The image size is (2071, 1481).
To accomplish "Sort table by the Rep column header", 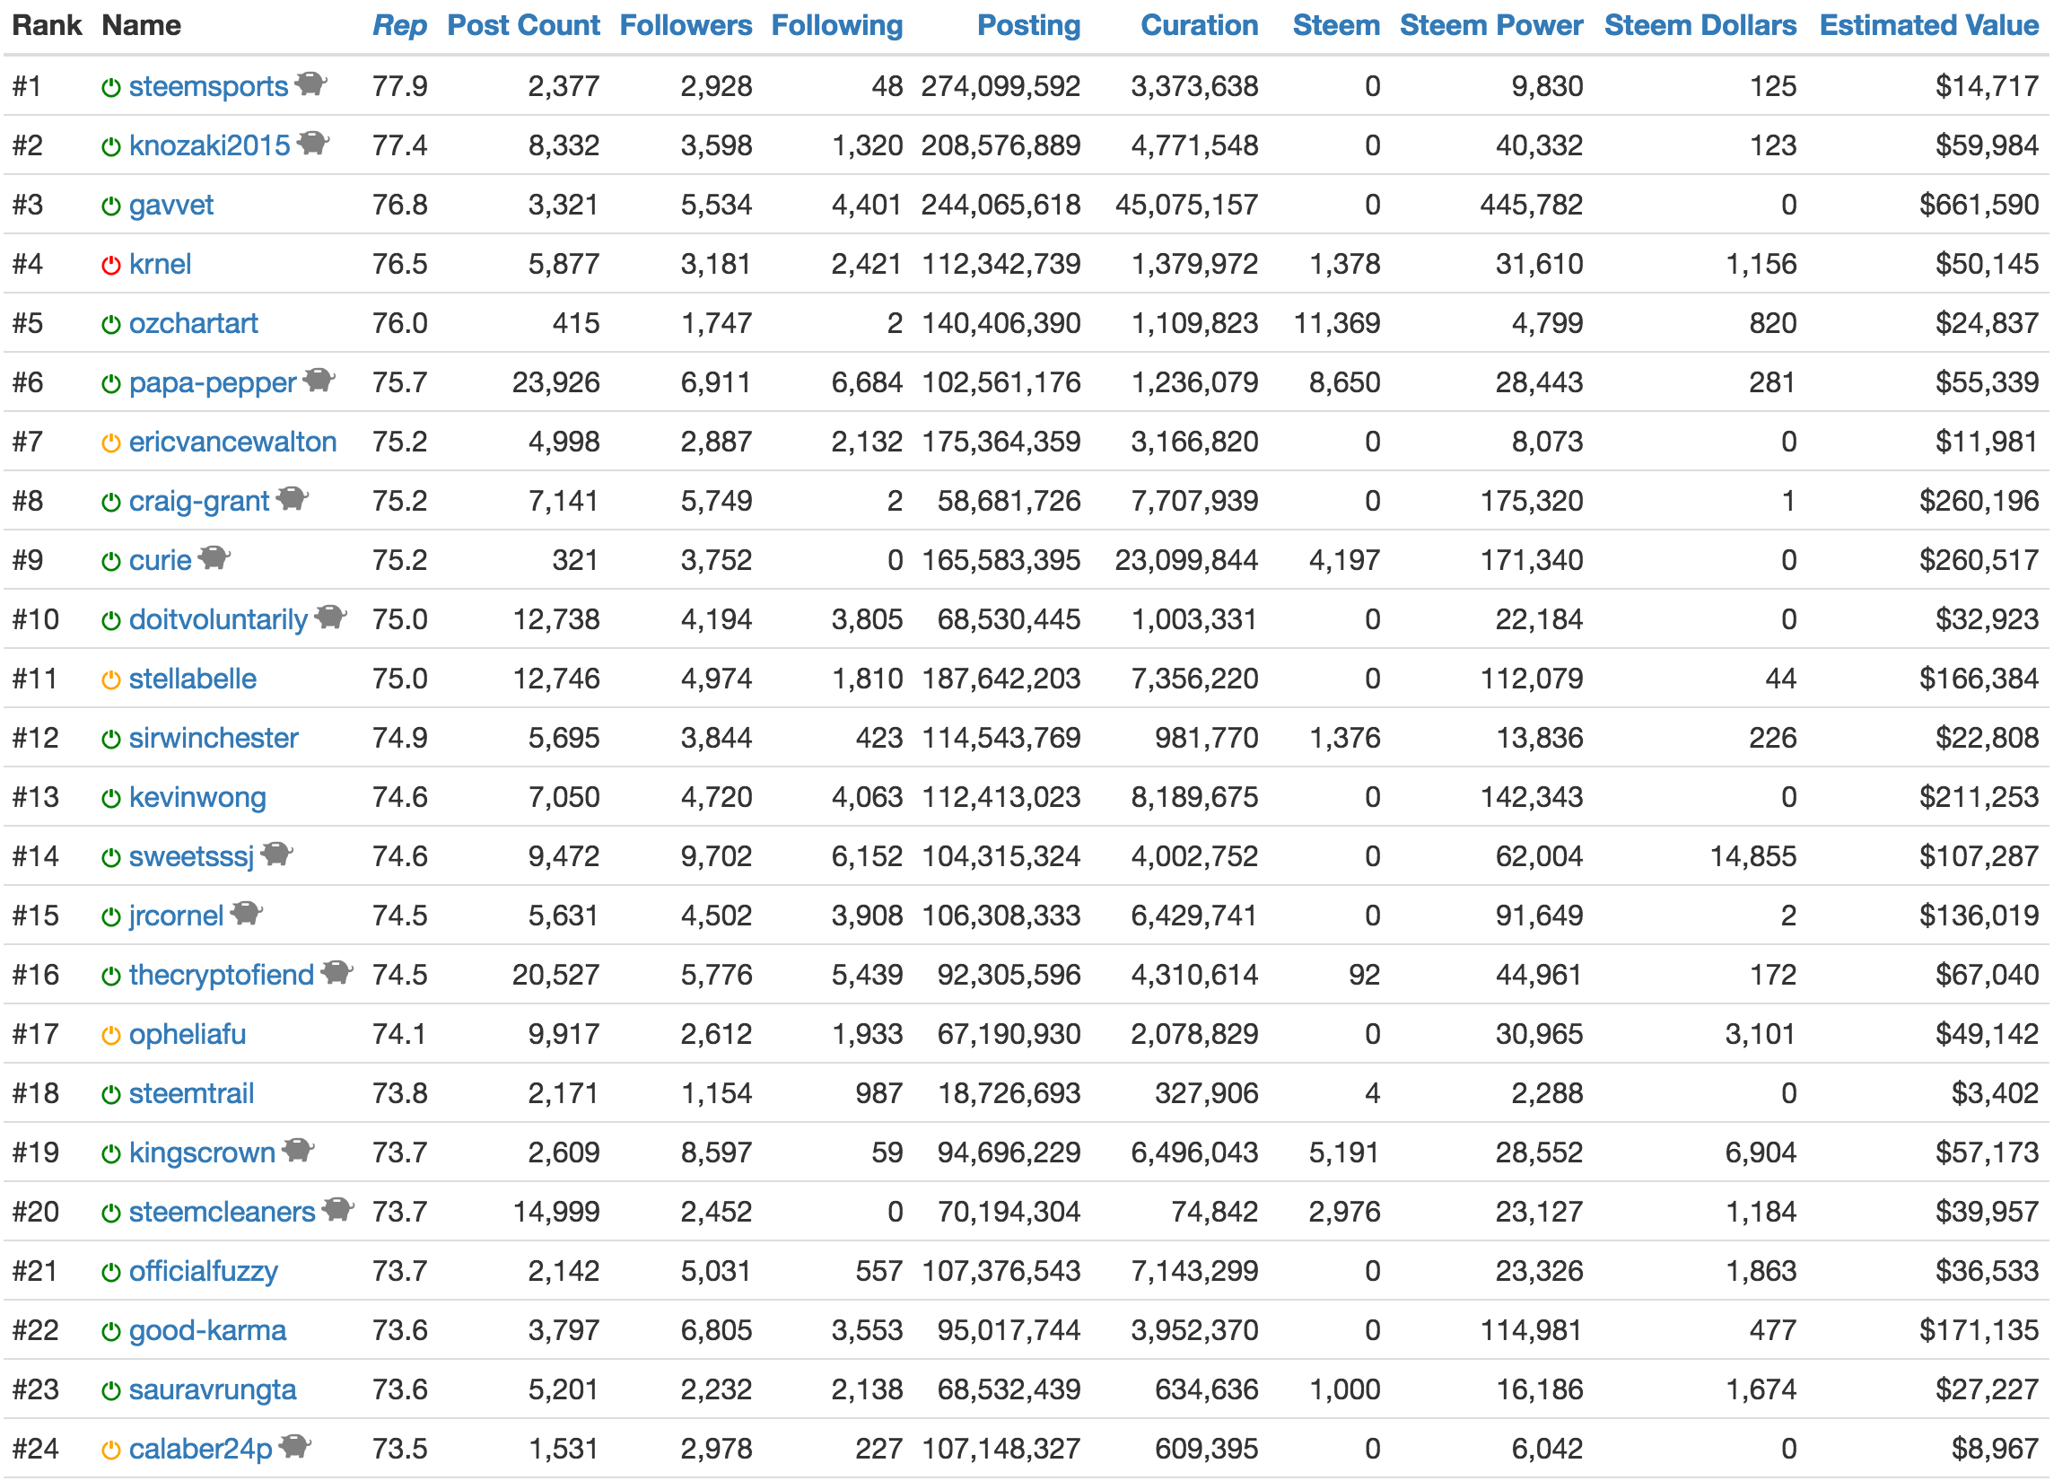I will coord(400,26).
